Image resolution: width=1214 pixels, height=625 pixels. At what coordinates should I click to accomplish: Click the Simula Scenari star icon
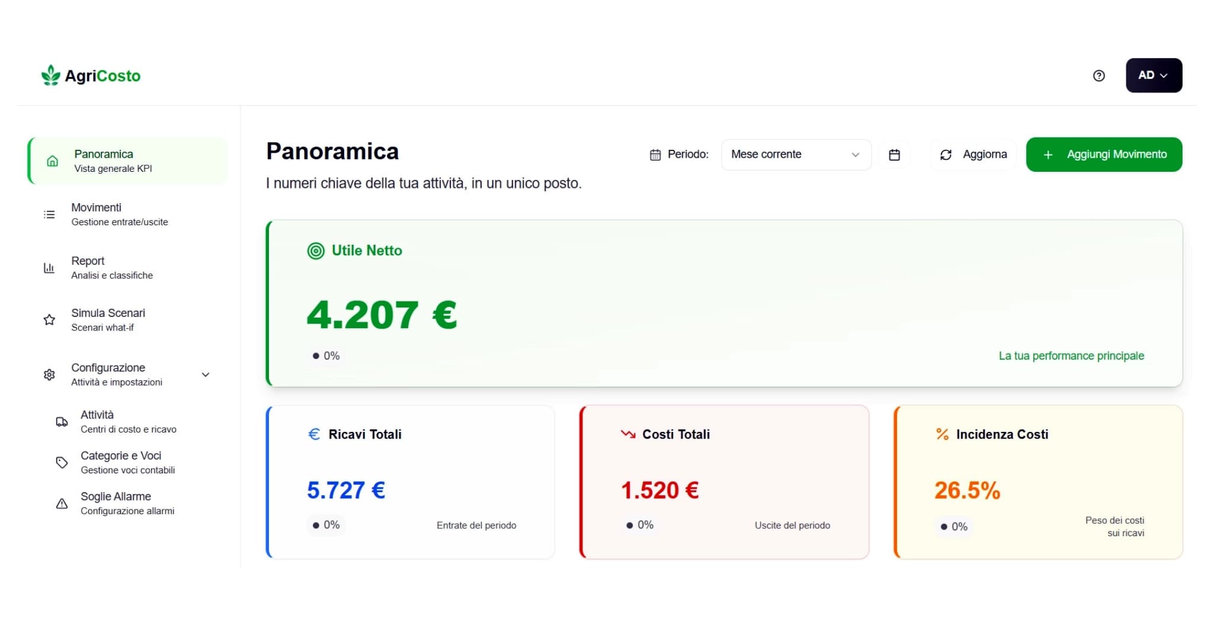point(49,319)
